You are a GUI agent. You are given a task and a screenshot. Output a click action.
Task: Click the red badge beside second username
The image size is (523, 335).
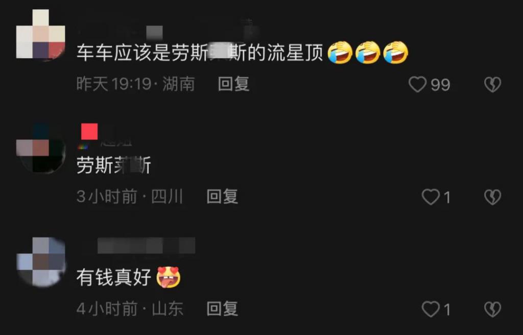point(89,131)
